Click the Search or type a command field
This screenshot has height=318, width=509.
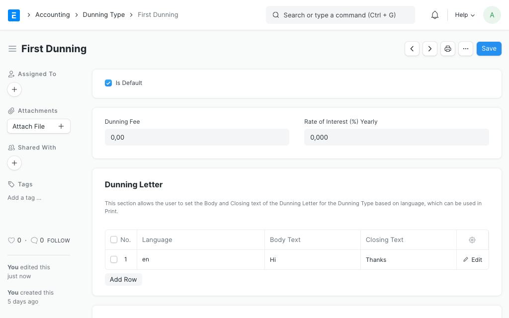(340, 15)
